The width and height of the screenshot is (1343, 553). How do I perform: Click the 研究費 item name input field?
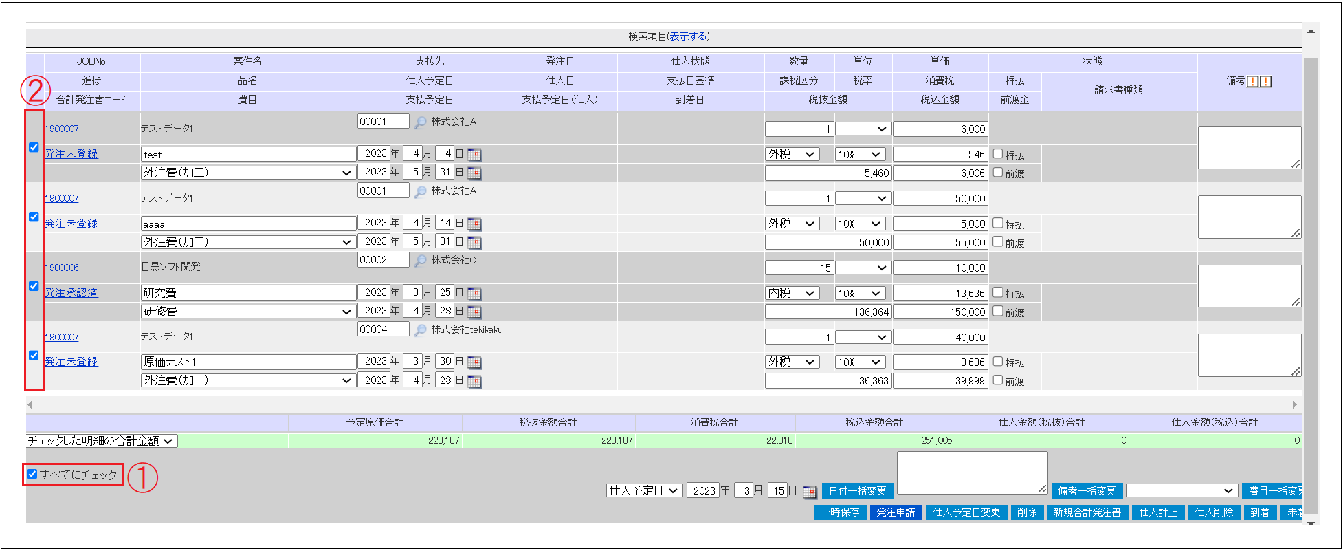(247, 293)
